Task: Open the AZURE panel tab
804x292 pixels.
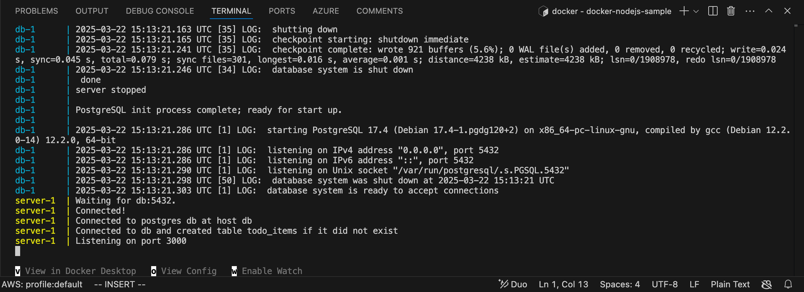Action: click(326, 11)
